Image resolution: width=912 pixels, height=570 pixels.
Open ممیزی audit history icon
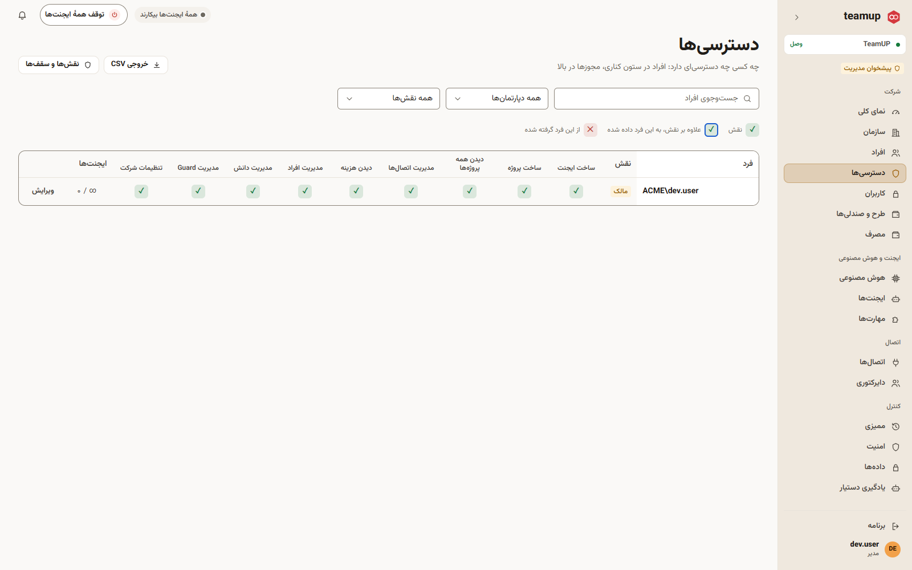[x=895, y=426]
